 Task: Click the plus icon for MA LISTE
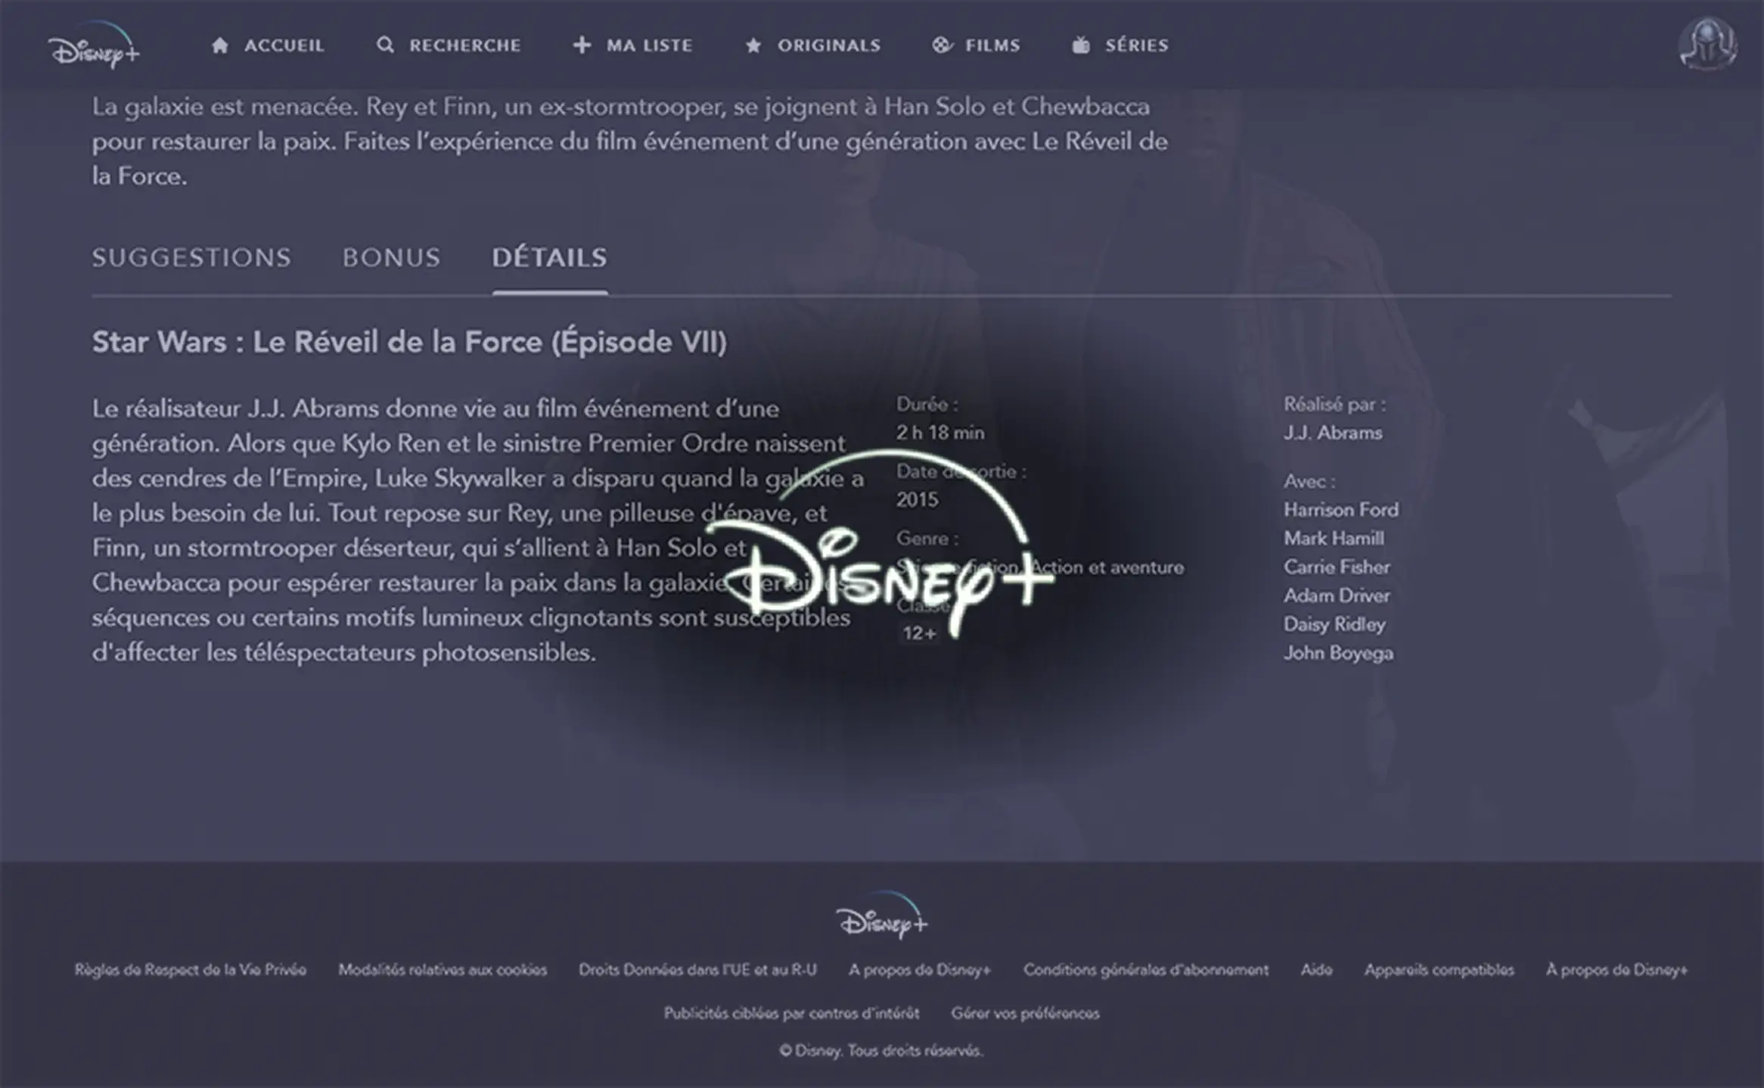click(581, 45)
